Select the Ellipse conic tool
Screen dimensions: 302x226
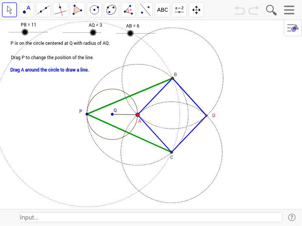[111, 10]
